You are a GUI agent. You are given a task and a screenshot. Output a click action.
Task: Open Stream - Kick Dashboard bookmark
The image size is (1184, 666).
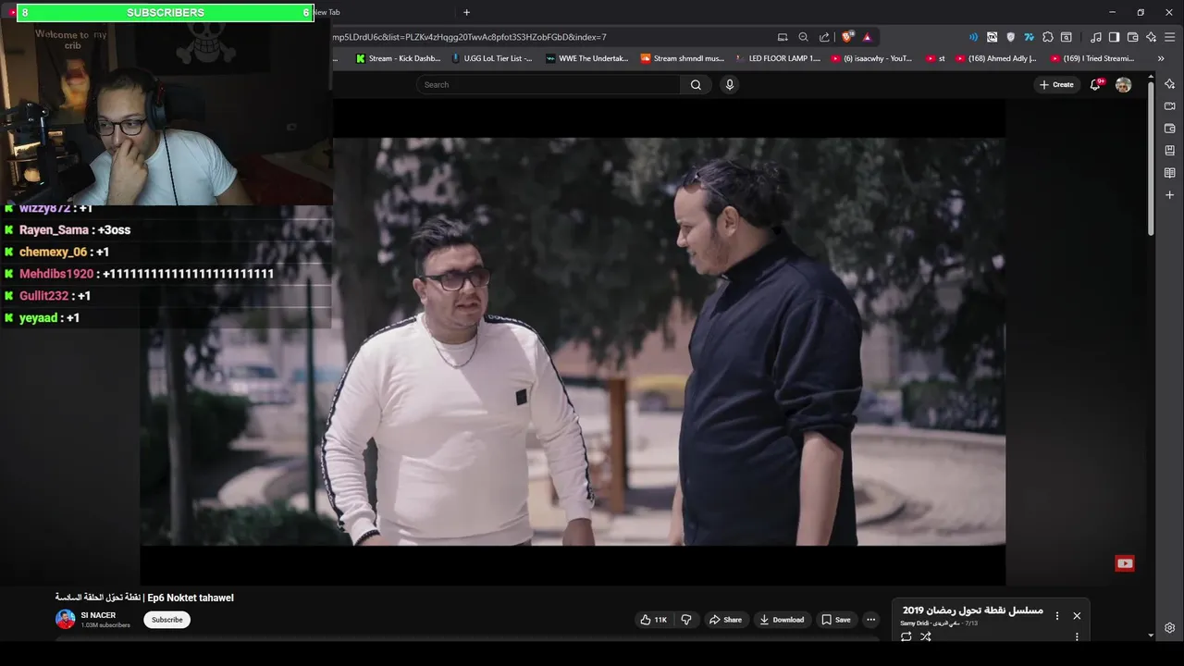pyautogui.click(x=399, y=58)
